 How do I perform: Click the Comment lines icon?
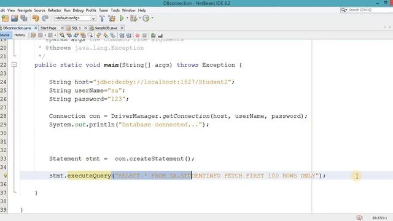tap(153, 36)
